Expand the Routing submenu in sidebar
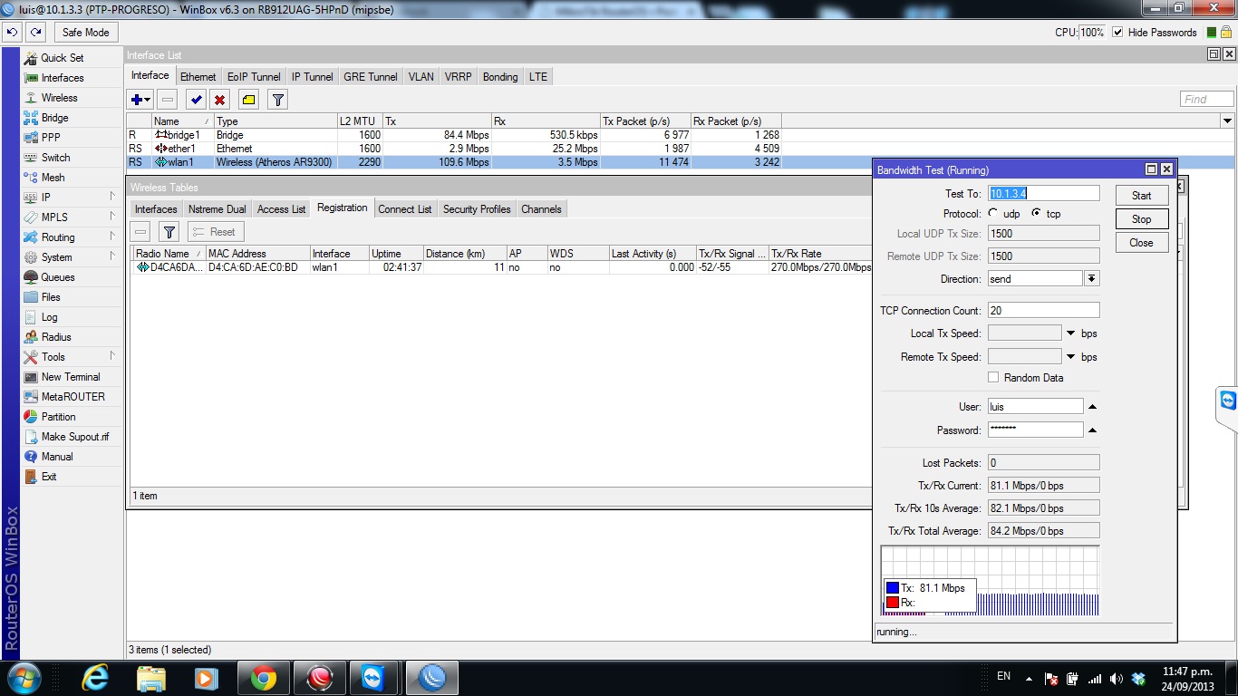The width and height of the screenshot is (1238, 696). tap(112, 237)
